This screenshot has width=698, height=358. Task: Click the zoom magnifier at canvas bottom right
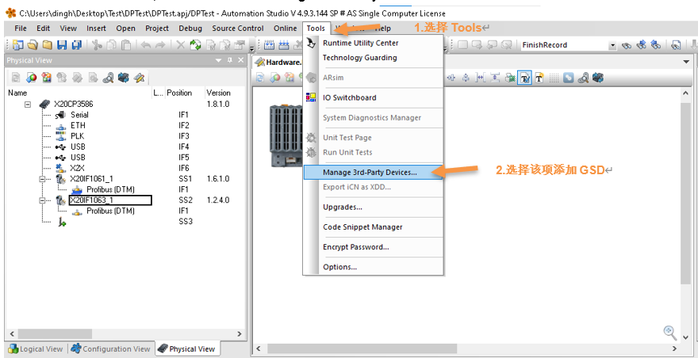[x=670, y=332]
